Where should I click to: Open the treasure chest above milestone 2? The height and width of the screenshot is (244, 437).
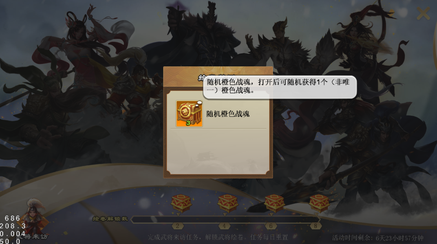point(181,203)
